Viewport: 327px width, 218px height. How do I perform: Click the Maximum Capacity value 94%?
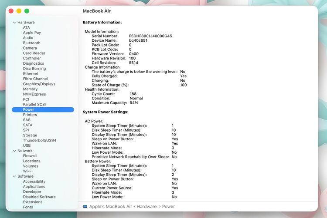[134, 103]
